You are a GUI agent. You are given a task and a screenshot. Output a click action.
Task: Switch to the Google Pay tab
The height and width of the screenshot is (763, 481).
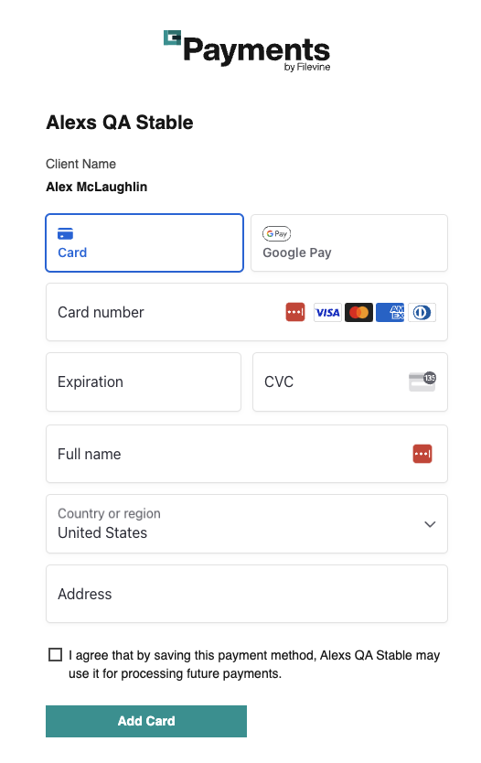tap(349, 242)
